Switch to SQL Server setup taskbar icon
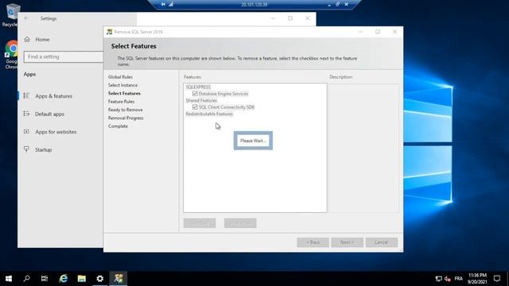 119,279
